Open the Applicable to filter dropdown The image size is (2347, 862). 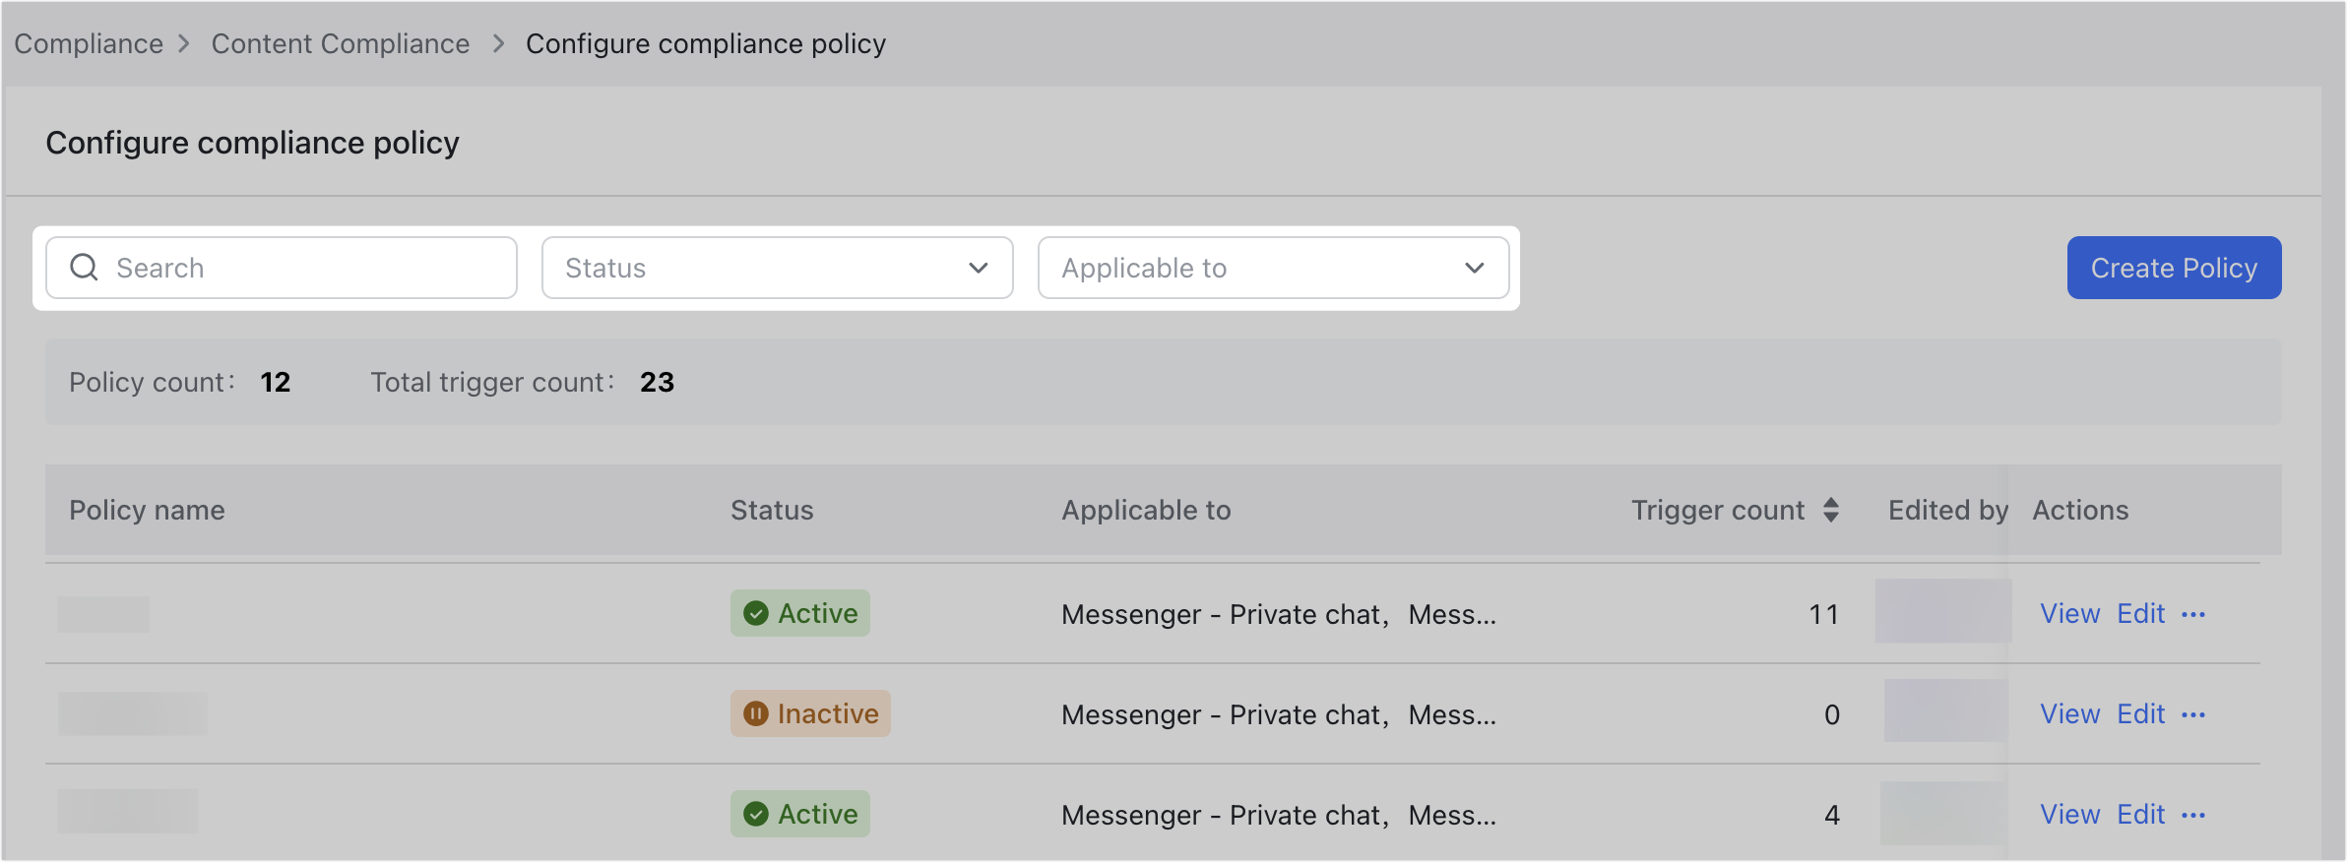coord(1274,268)
